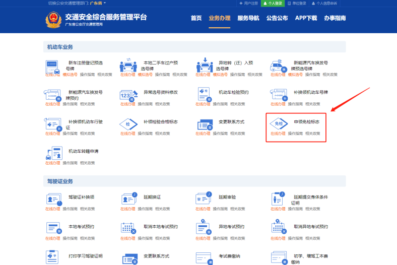The image size is (397, 265).
Task: Click the 驾驶证补换领 icon
Action: tap(54, 200)
